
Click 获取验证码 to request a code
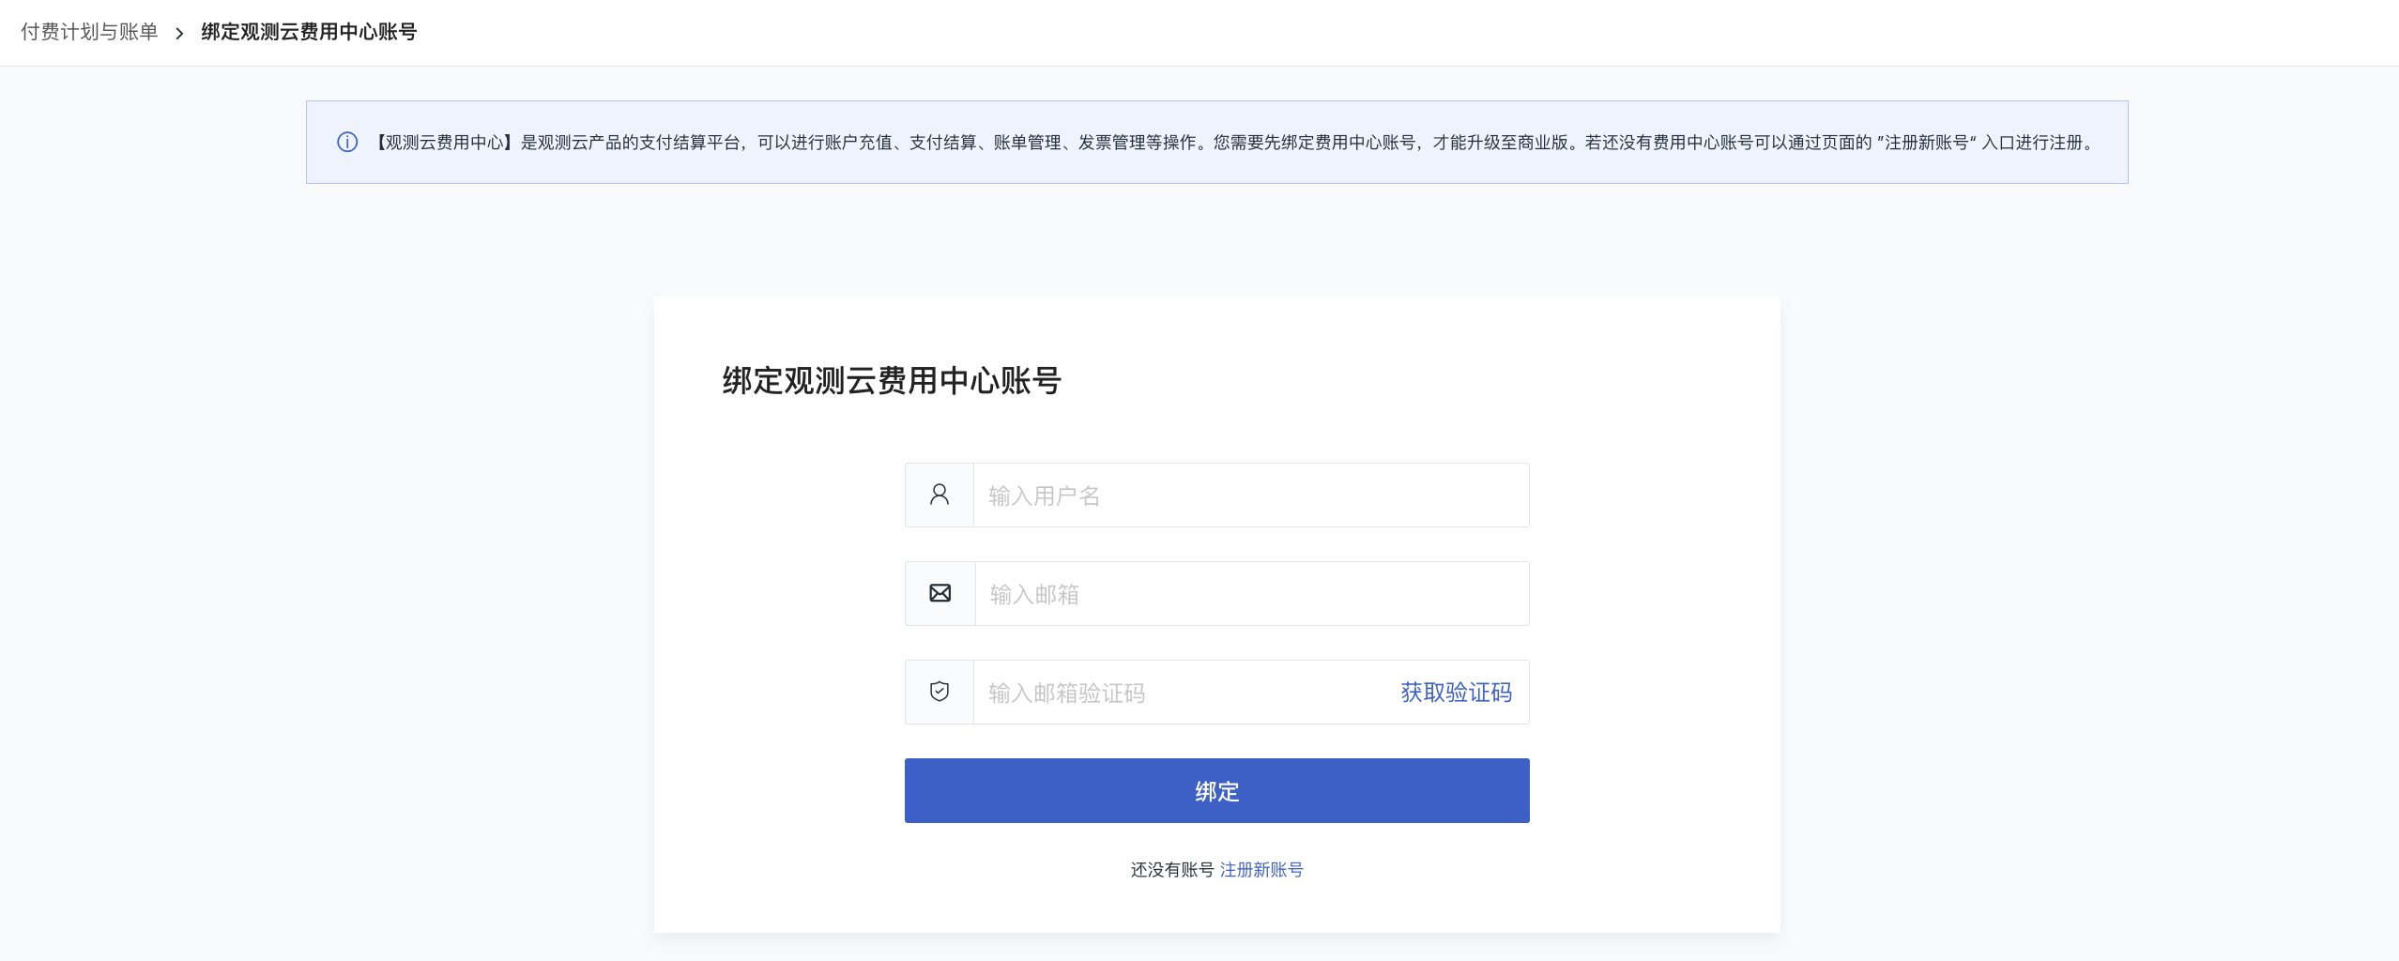tap(1456, 692)
